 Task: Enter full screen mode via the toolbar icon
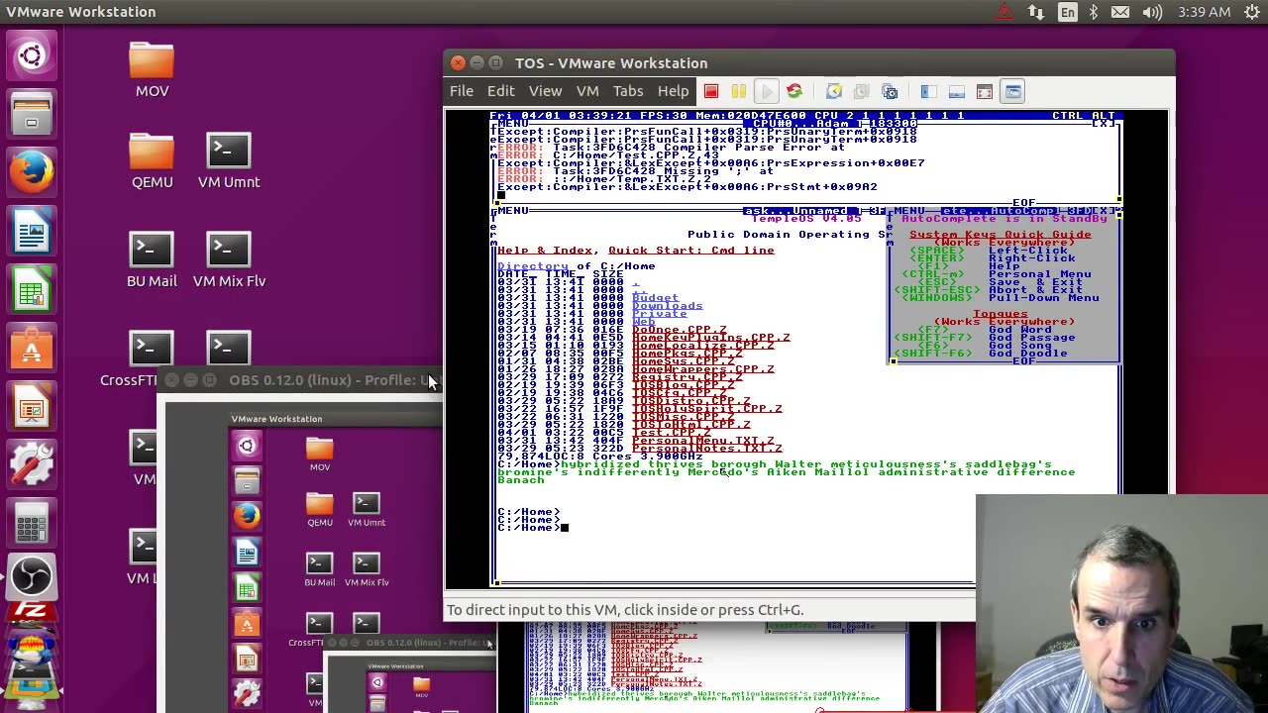pos(984,91)
